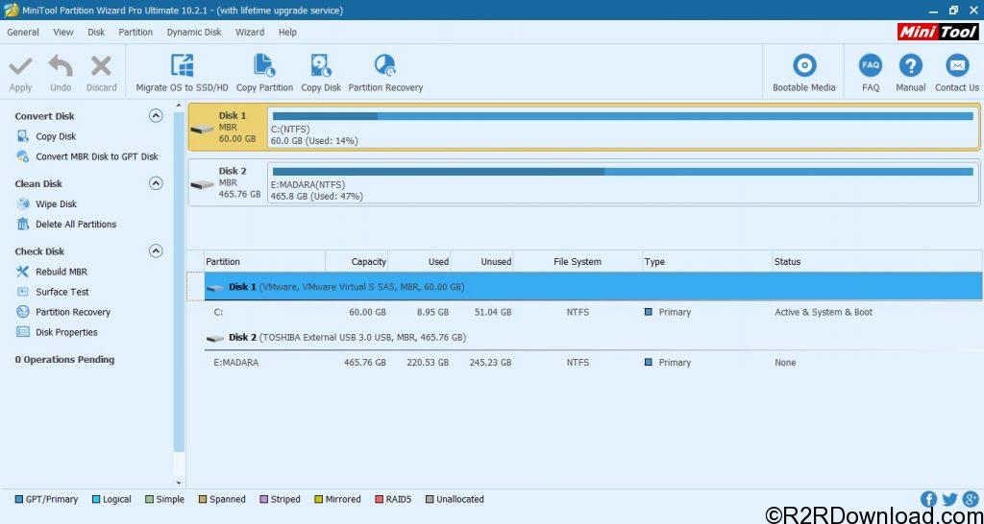Sort by the File System column header
The height and width of the screenshot is (524, 984).
coord(578,261)
